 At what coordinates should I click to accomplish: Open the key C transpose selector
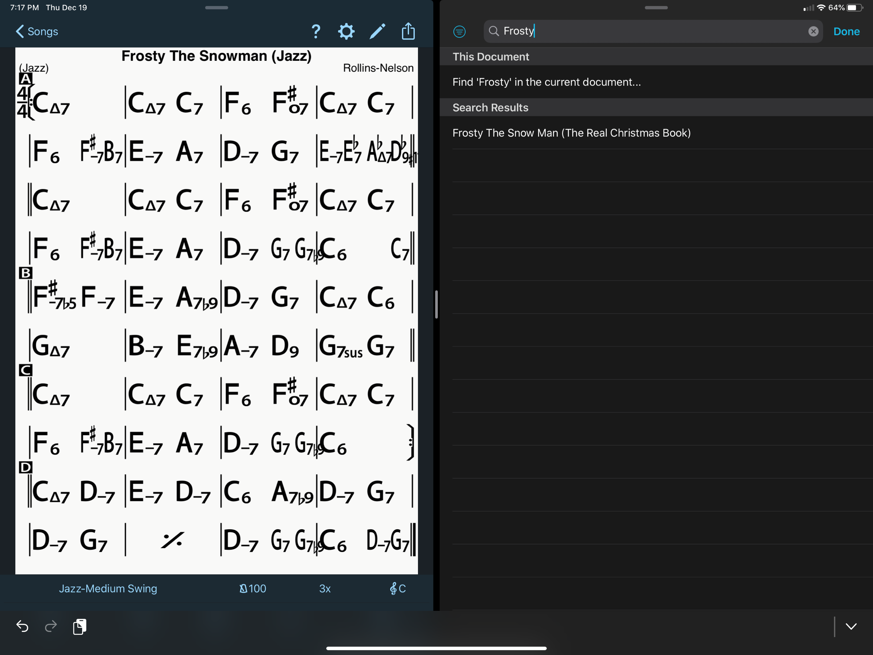[397, 588]
